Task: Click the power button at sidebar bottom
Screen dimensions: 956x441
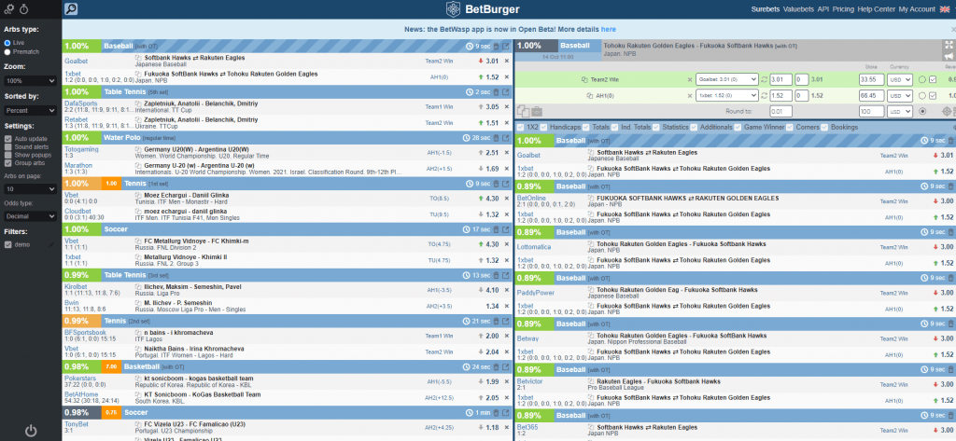Action: 31,432
